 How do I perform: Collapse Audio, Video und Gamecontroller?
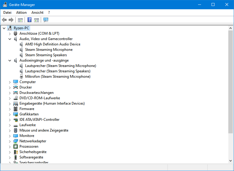tap(10, 39)
